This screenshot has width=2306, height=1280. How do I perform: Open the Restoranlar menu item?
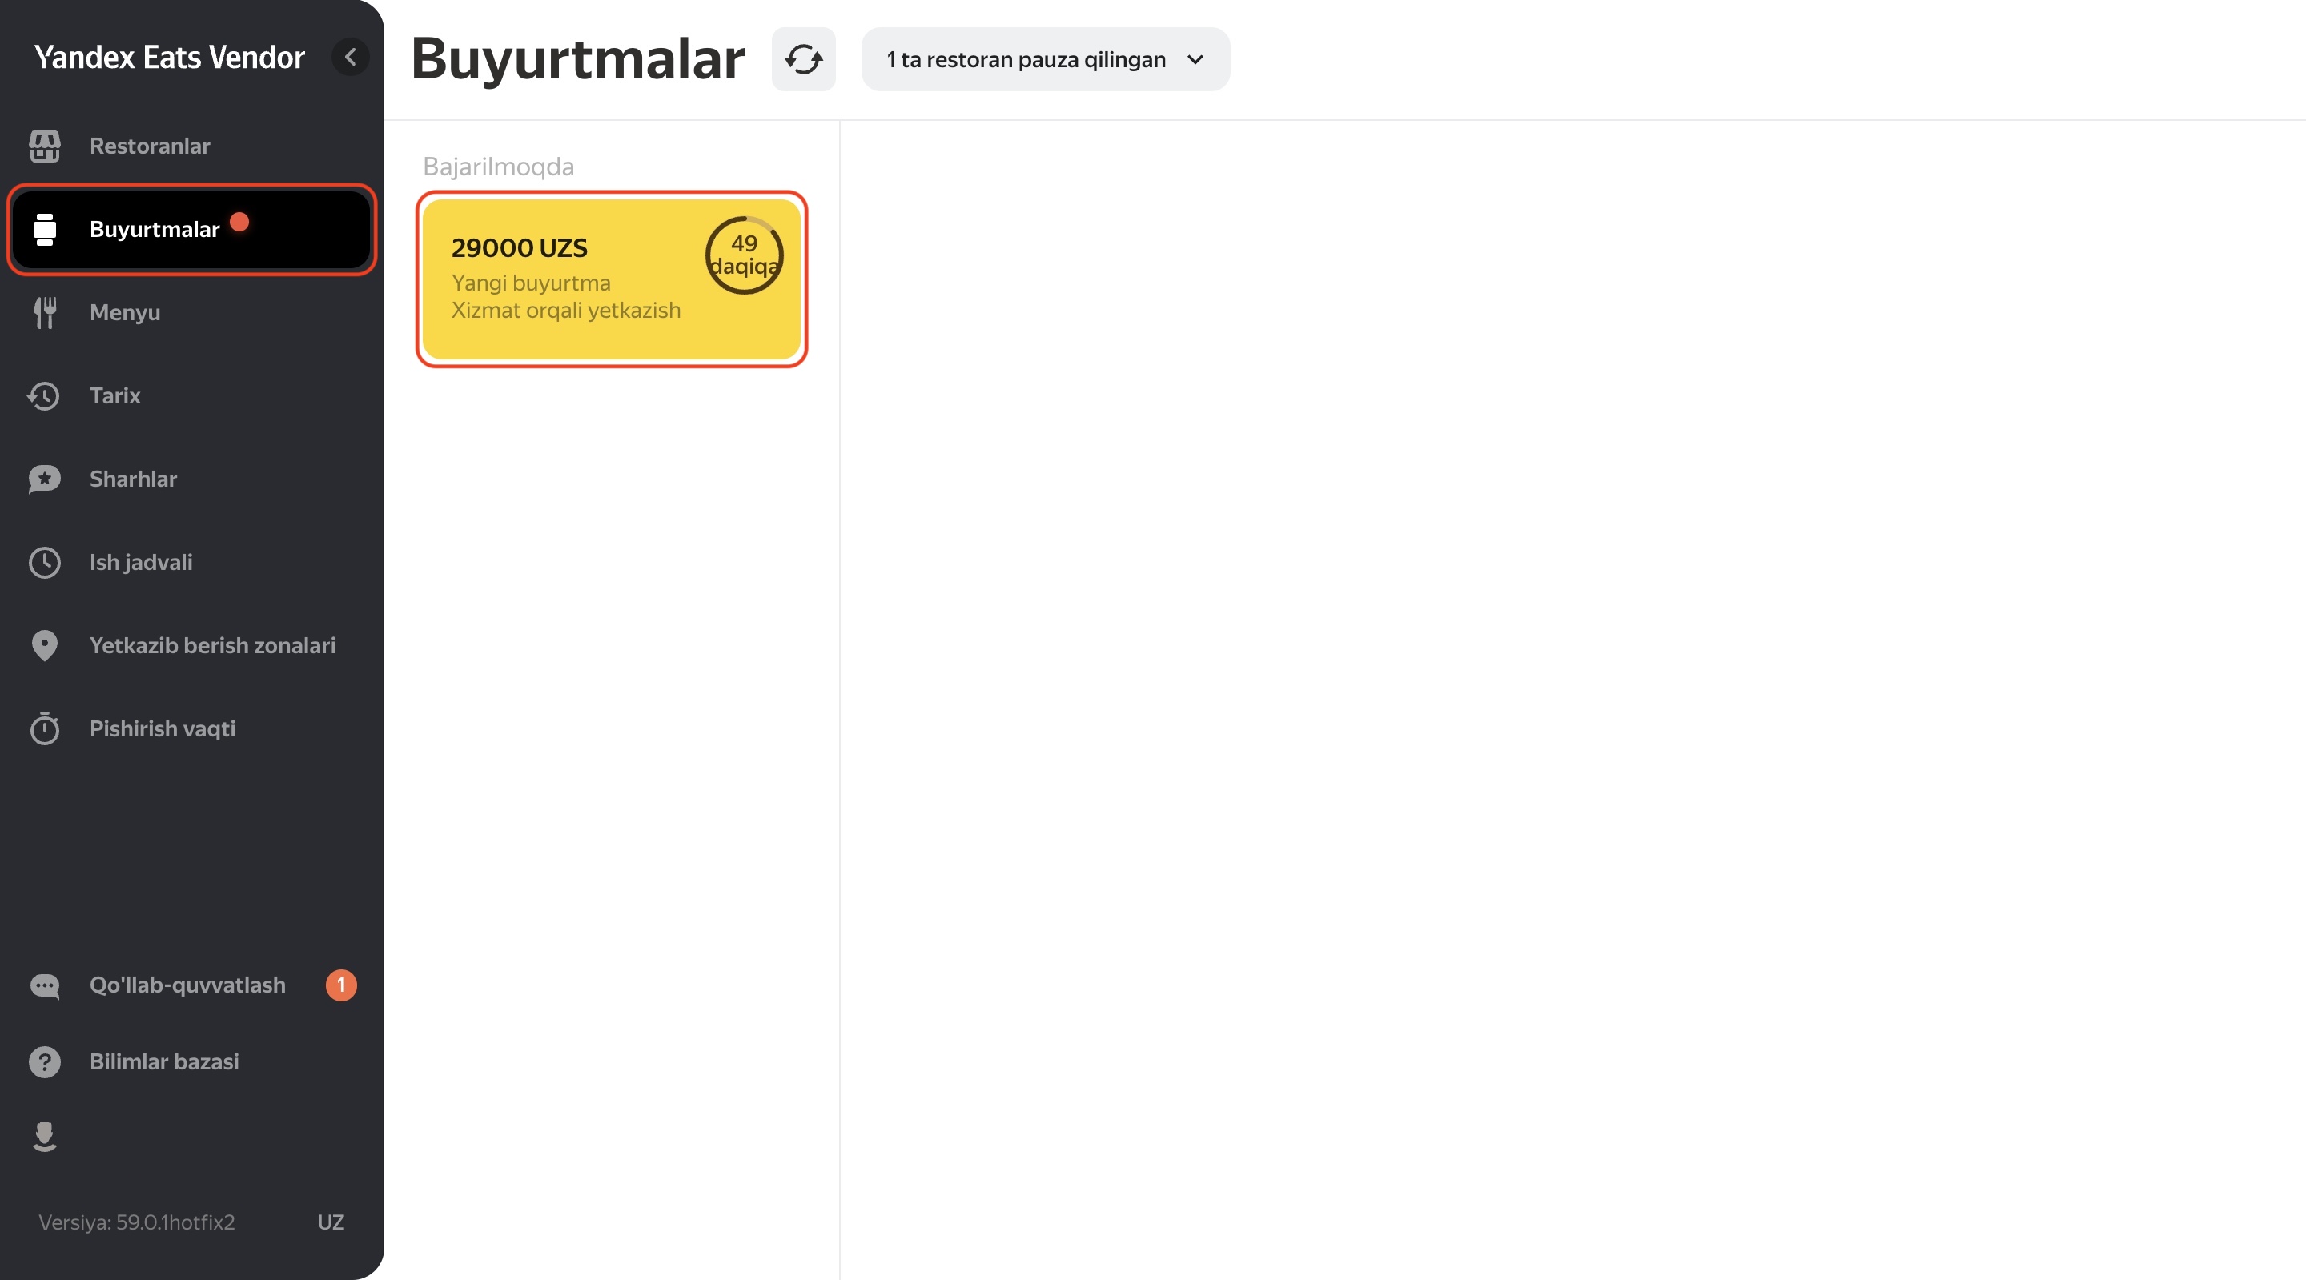191,146
